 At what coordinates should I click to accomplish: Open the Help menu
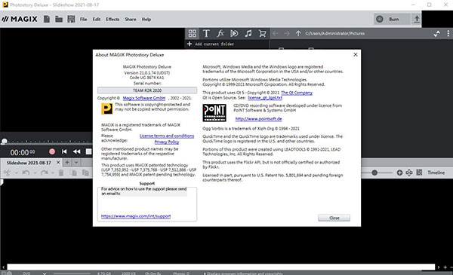(x=146, y=20)
